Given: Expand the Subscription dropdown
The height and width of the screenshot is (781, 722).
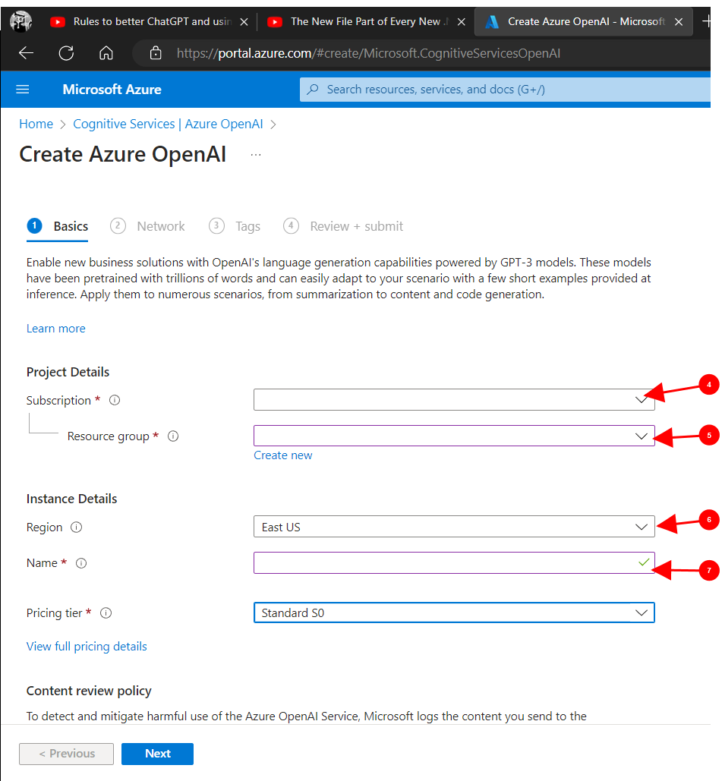Looking at the screenshot, I should point(453,399).
